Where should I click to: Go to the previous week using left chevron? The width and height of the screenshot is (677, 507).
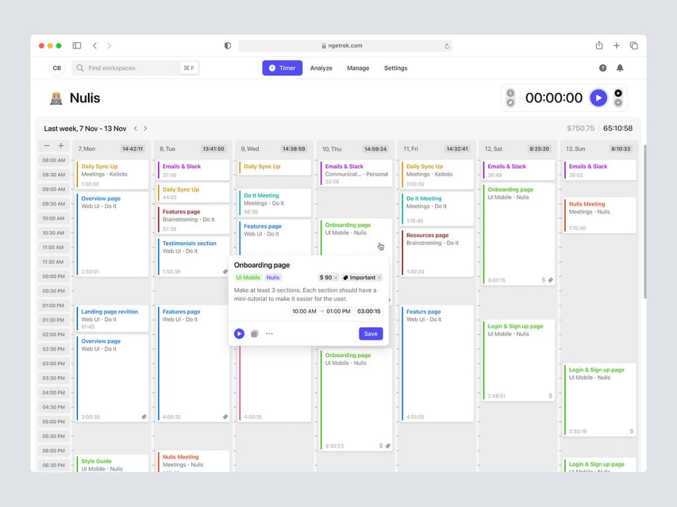click(136, 129)
